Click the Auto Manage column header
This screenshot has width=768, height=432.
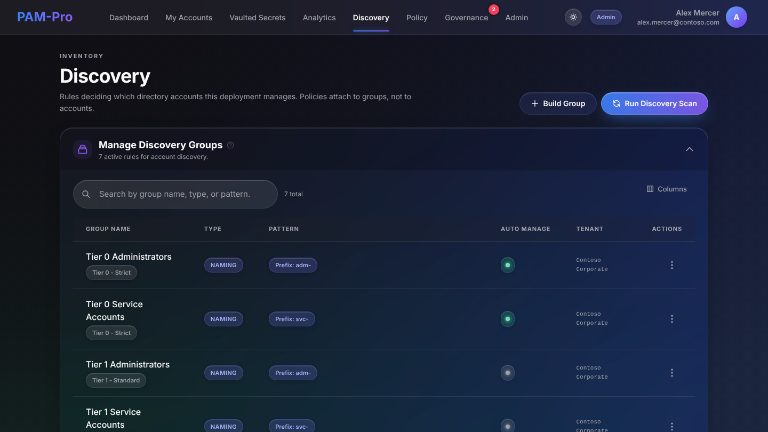tap(525, 229)
